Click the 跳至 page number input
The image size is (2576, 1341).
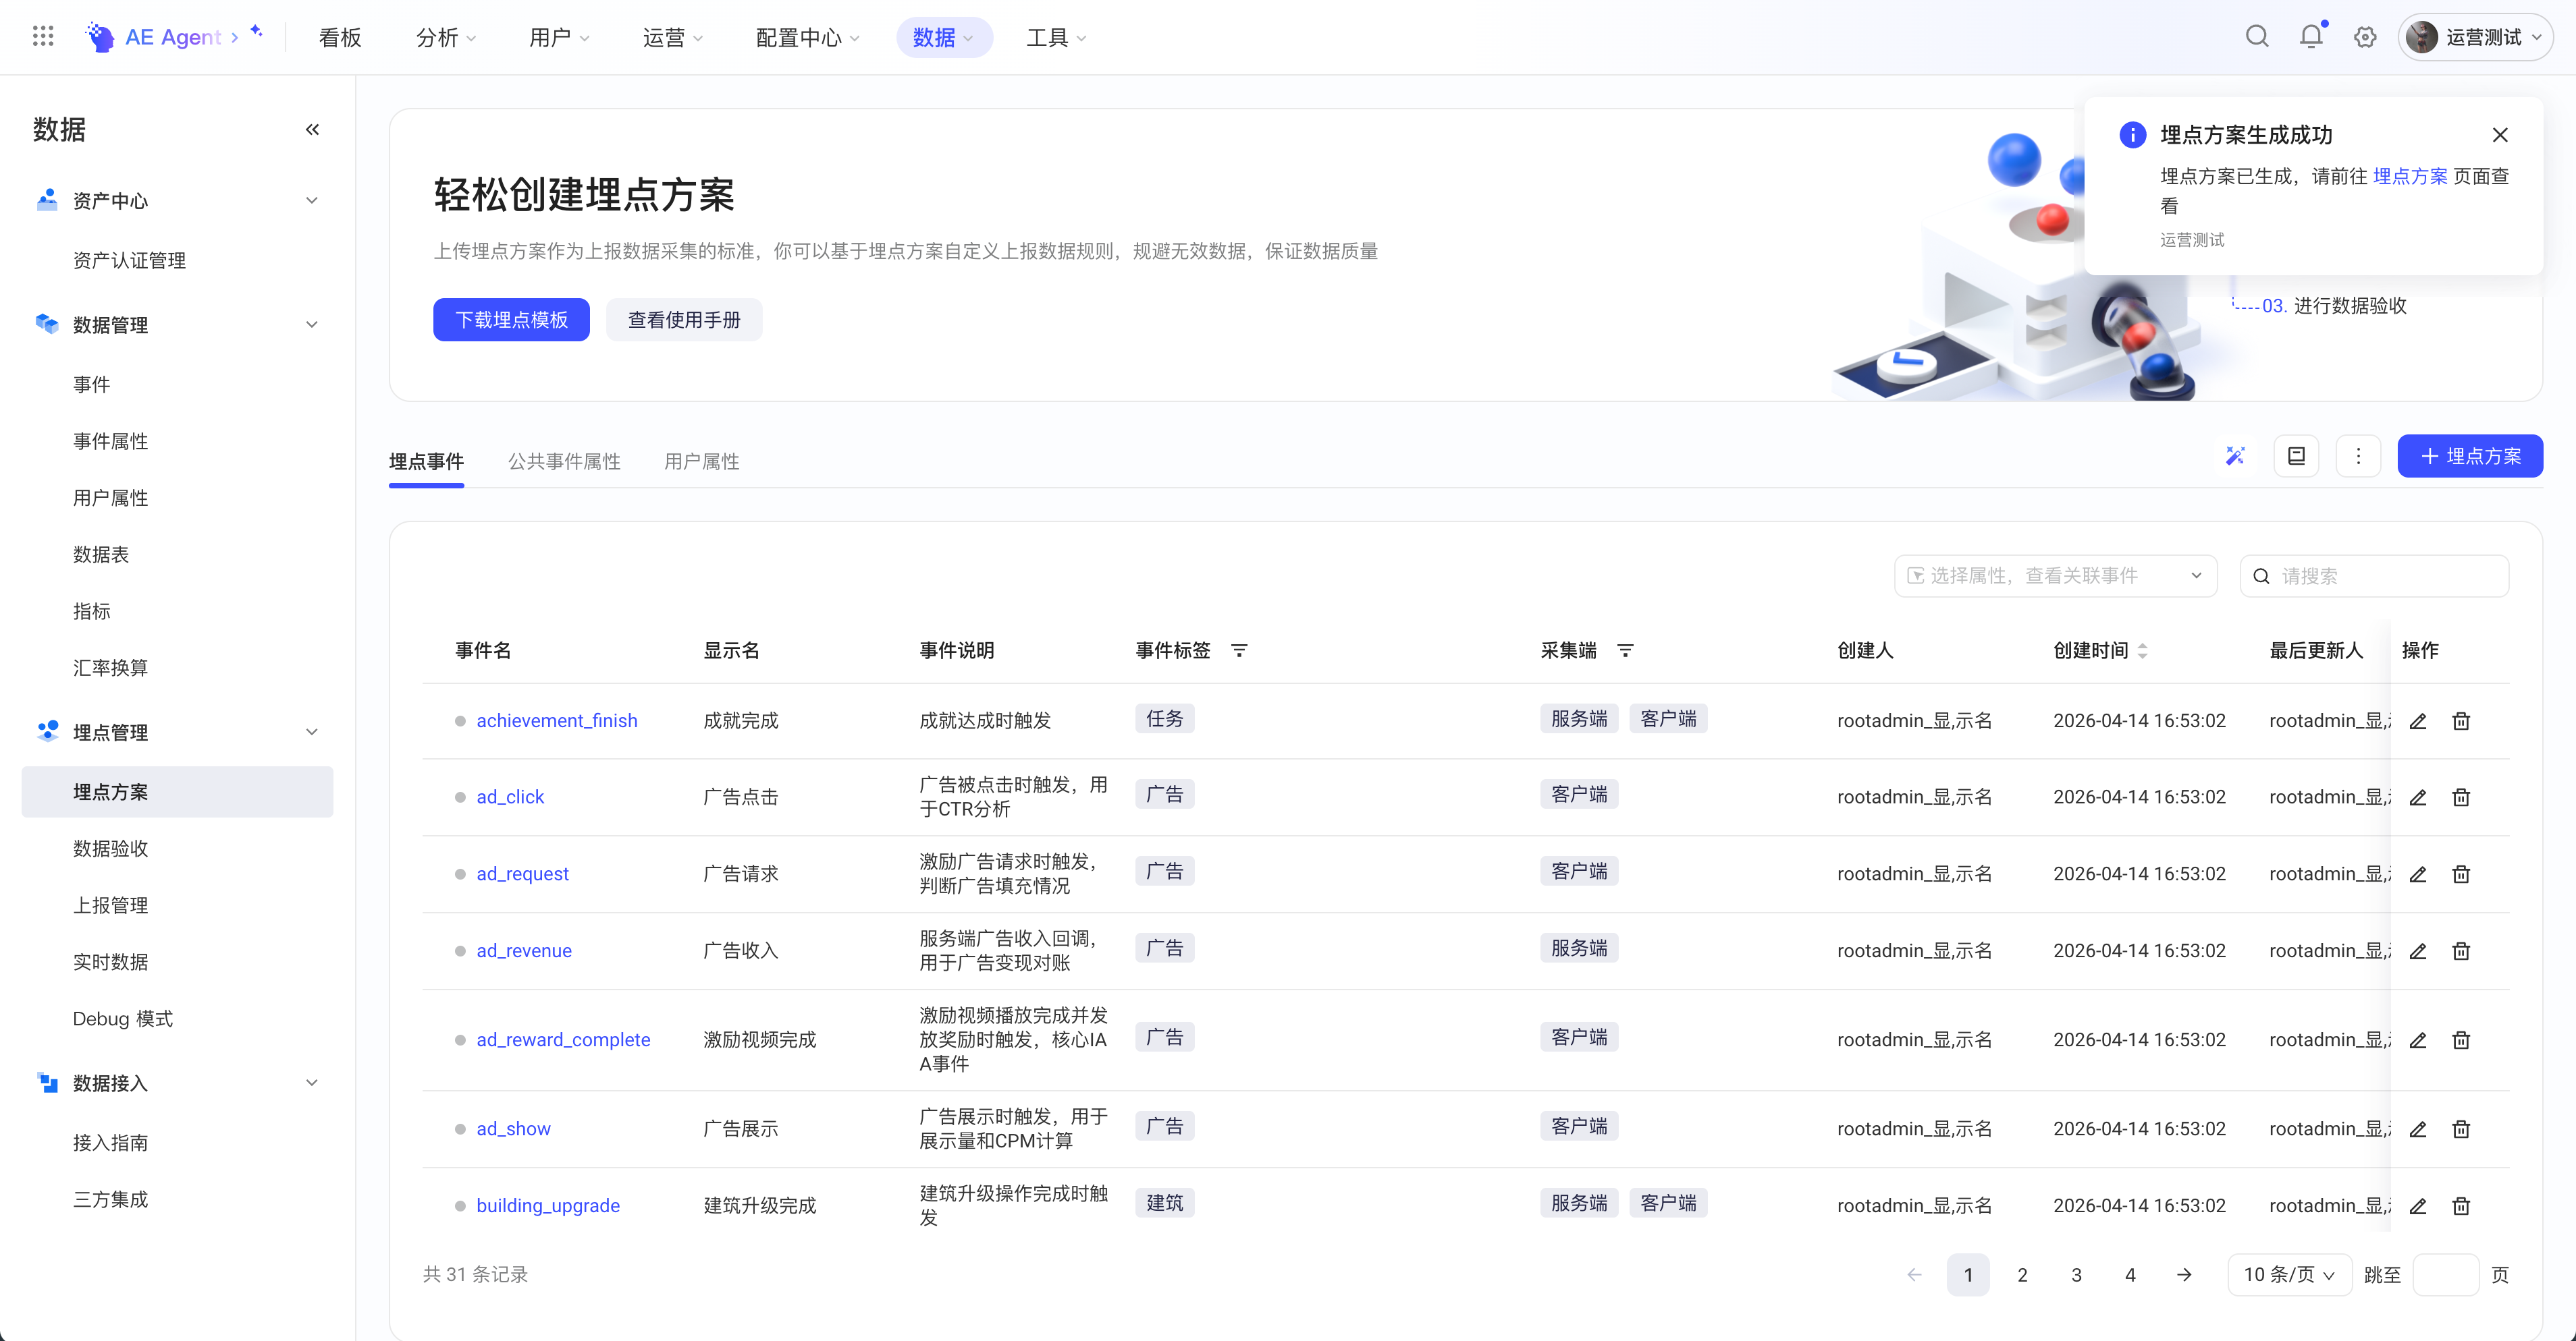(2445, 1275)
